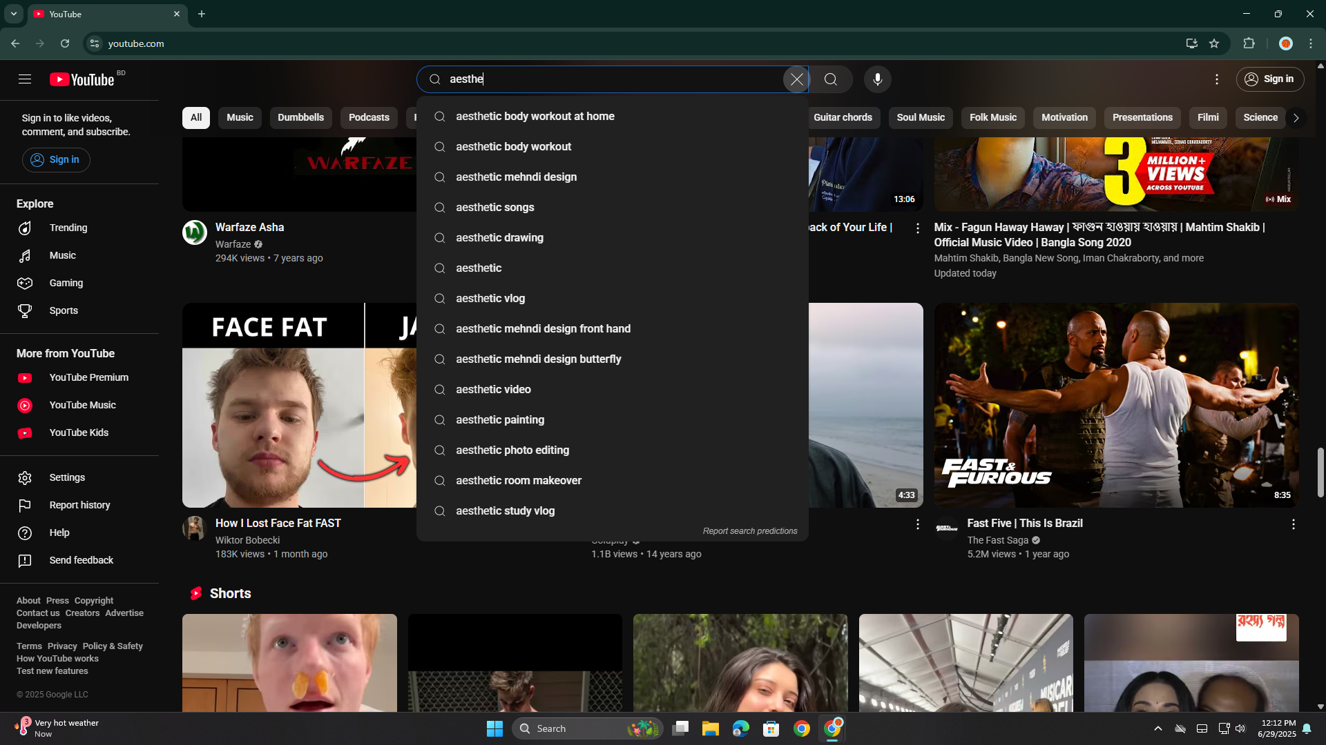Screen dimensions: 1326x745
Task: Choose suggestion 'aesthetic study vlog'
Action: [613, 511]
